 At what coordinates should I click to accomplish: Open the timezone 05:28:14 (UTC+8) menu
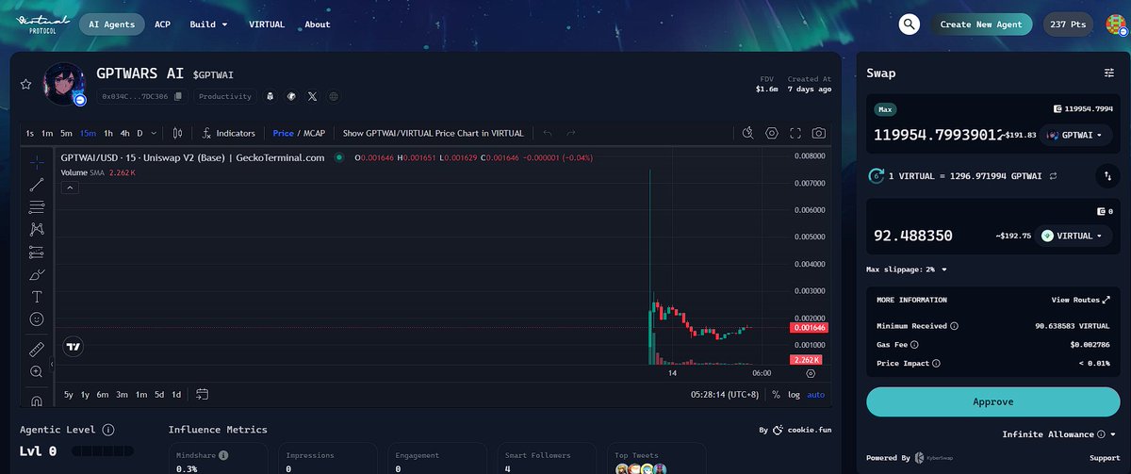[x=726, y=395]
